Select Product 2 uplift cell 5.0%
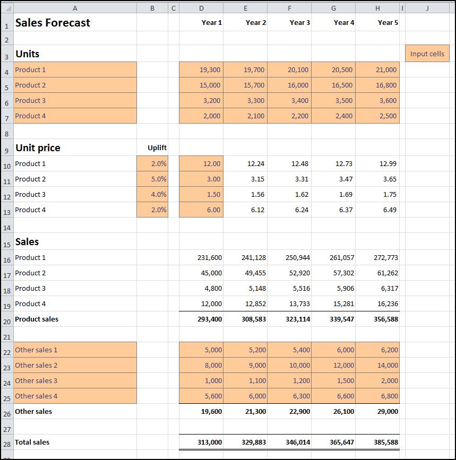Image resolution: width=456 pixels, height=460 pixels. 152,179
